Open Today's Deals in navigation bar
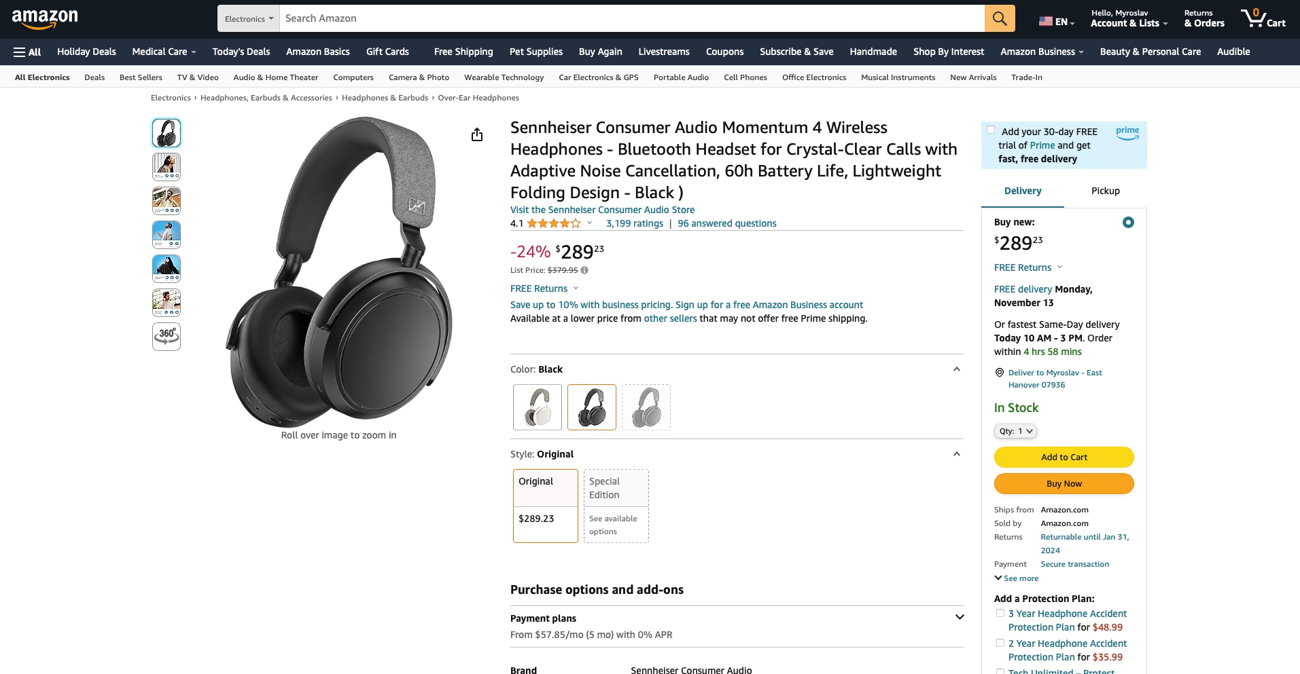The height and width of the screenshot is (674, 1300). [241, 52]
